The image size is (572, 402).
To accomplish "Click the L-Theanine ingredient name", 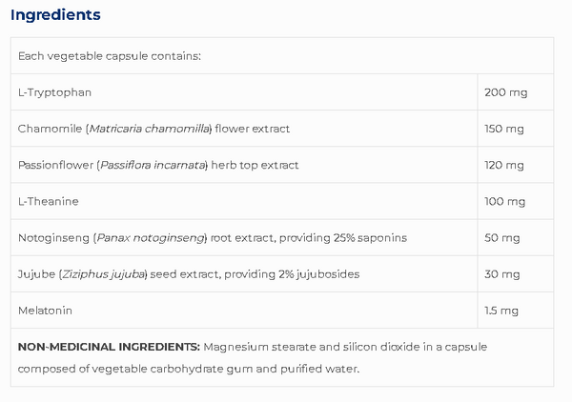I will pos(49,202).
